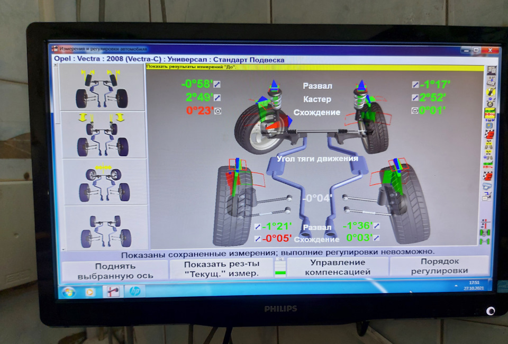
Task: Click red rear-left toe value -0°05'
Action: (x=277, y=239)
